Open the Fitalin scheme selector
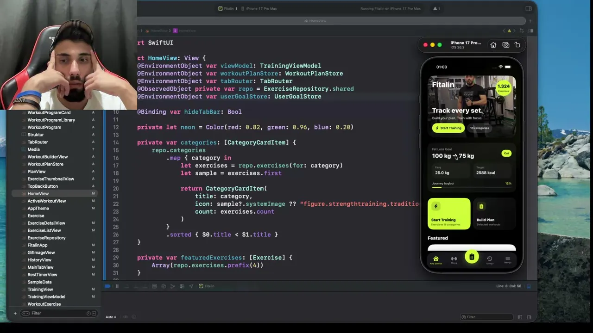The image size is (593, 333). 227,8
